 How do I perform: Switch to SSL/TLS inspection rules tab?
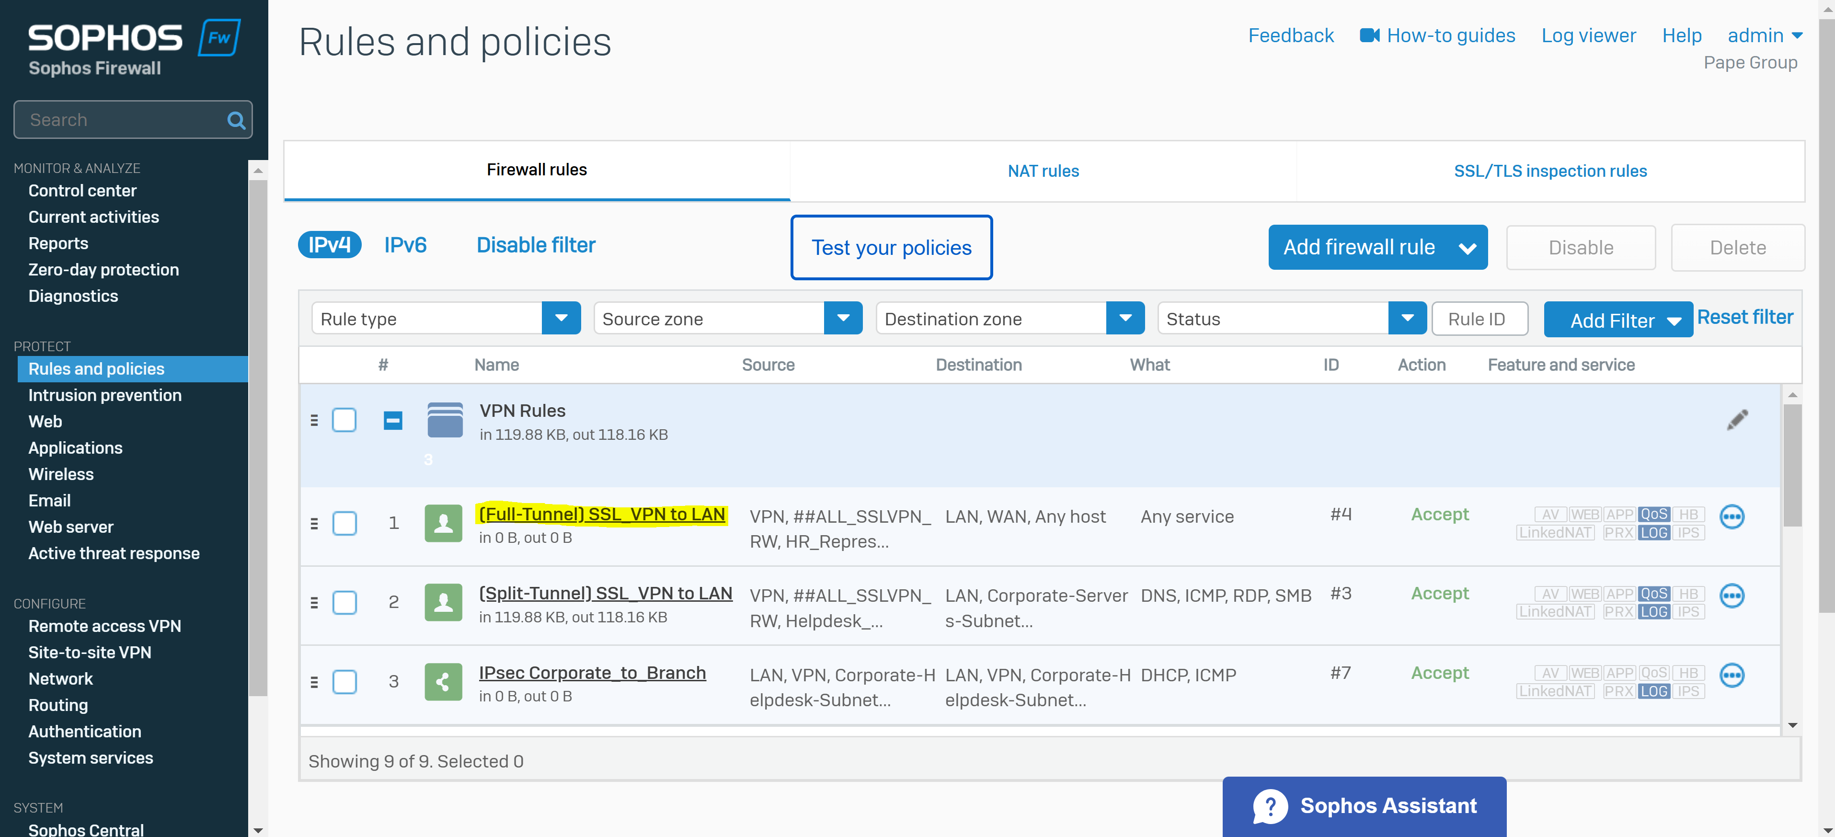(1550, 171)
